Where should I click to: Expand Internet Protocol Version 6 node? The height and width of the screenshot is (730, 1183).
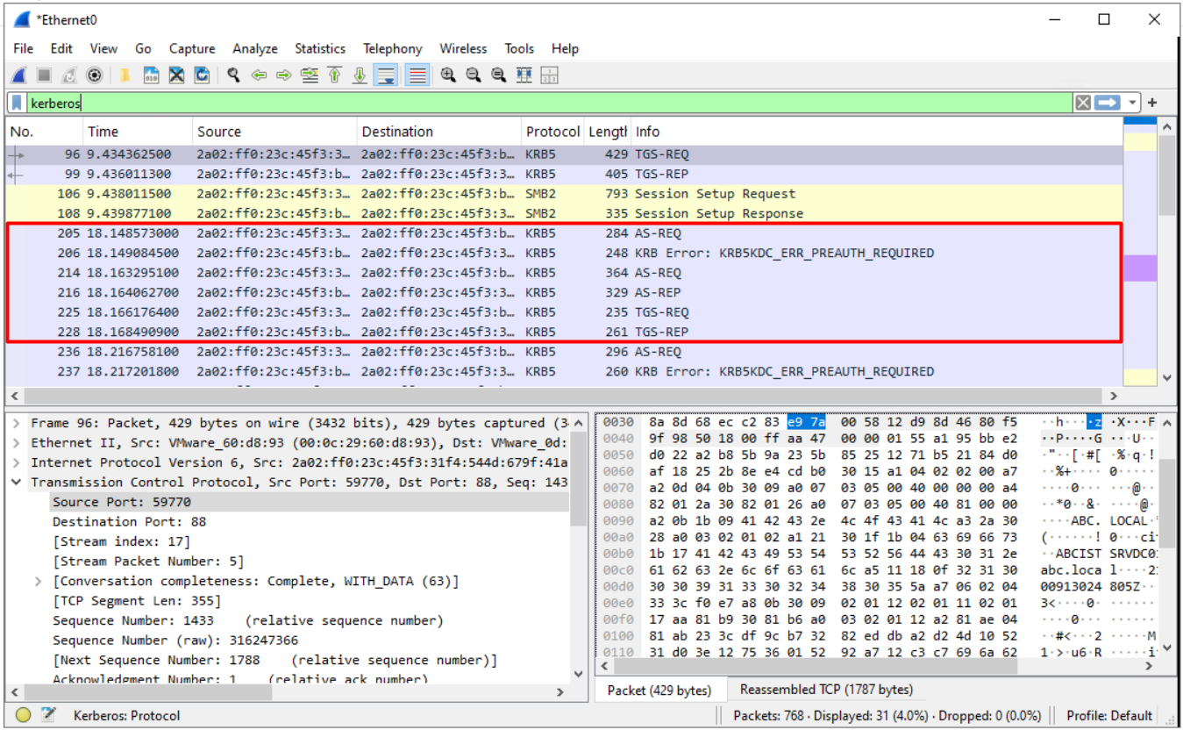coord(17,462)
